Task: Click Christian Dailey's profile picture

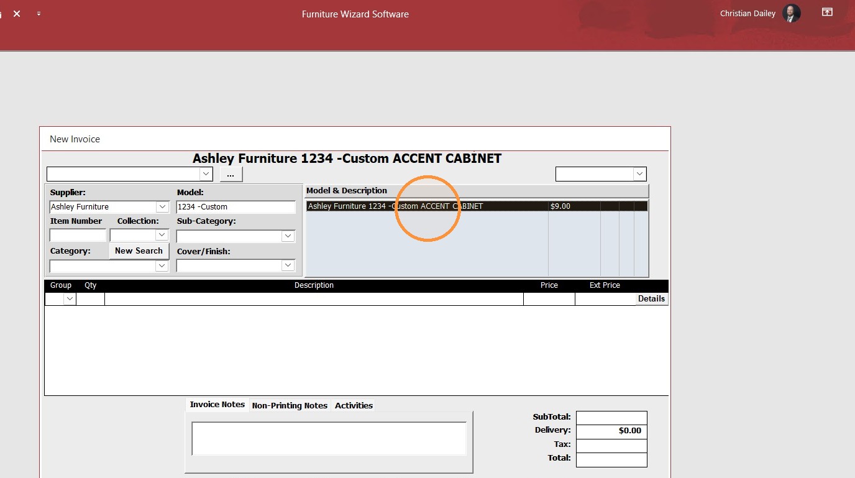Action: (792, 13)
